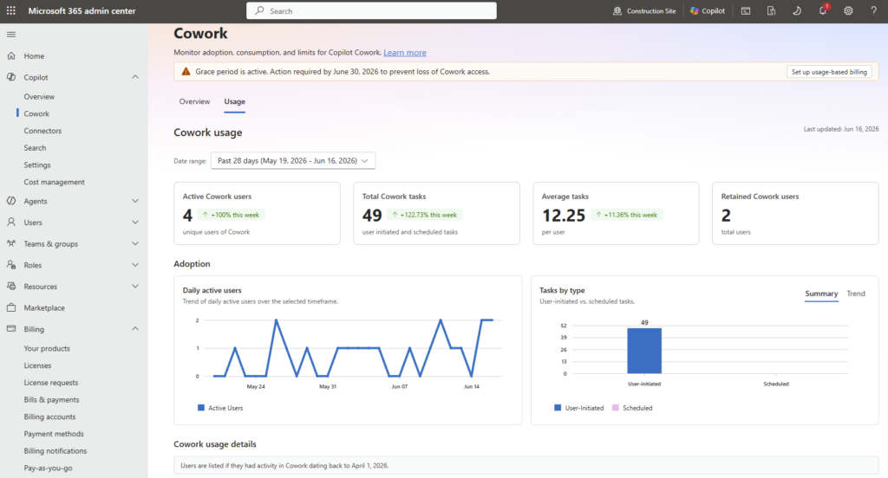
Task: Open the Cloud Shell terminal icon
Action: coord(746,10)
